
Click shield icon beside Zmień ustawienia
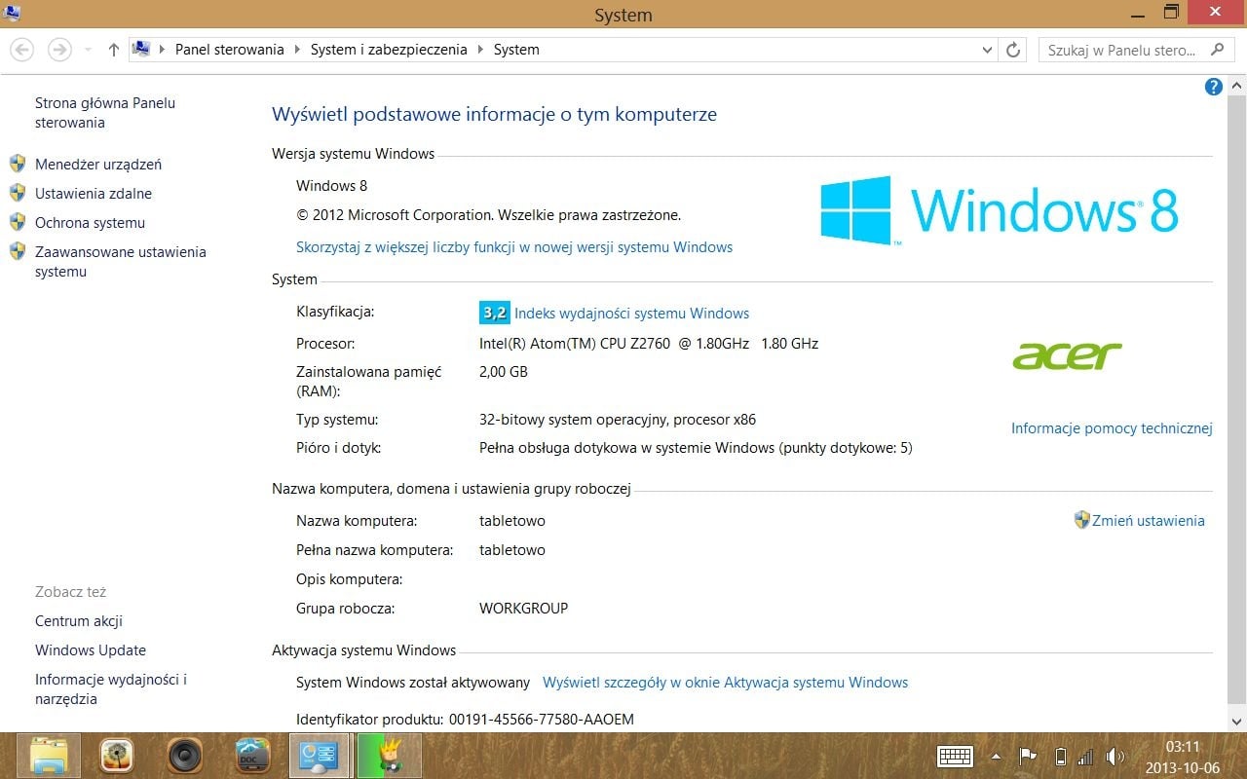(x=1081, y=520)
